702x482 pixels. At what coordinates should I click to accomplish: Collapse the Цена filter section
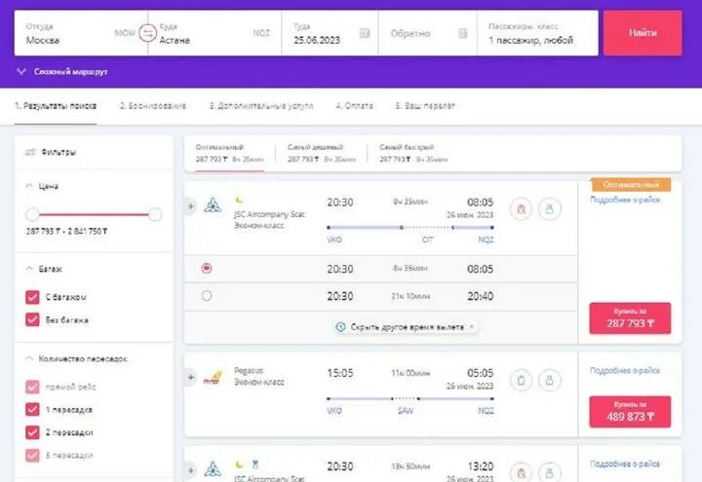point(29,186)
